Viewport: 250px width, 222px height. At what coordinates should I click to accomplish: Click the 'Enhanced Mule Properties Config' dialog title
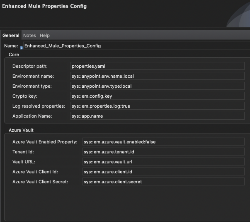[44, 6]
